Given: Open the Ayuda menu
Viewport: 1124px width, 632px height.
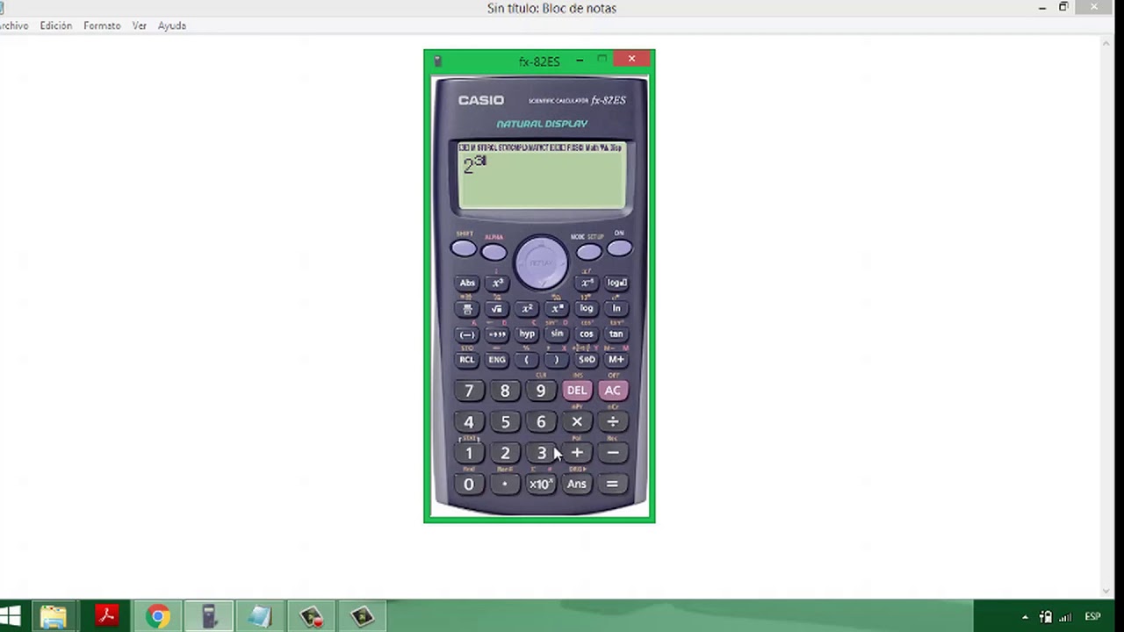Looking at the screenshot, I should click(172, 25).
